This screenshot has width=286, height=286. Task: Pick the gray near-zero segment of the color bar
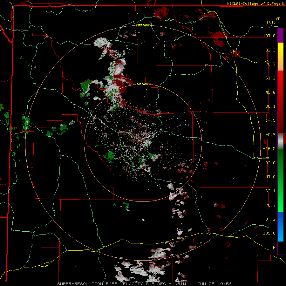coord(281,141)
